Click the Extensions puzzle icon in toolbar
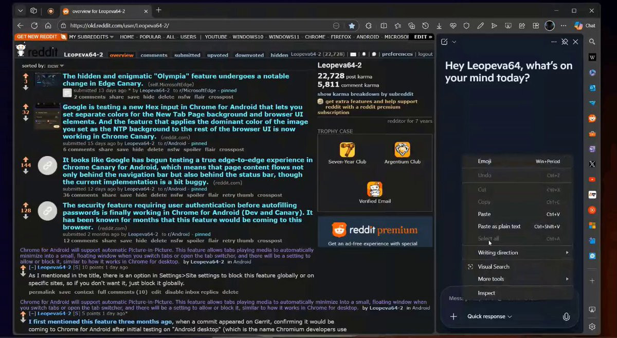The height and width of the screenshot is (338, 617). 369,26
